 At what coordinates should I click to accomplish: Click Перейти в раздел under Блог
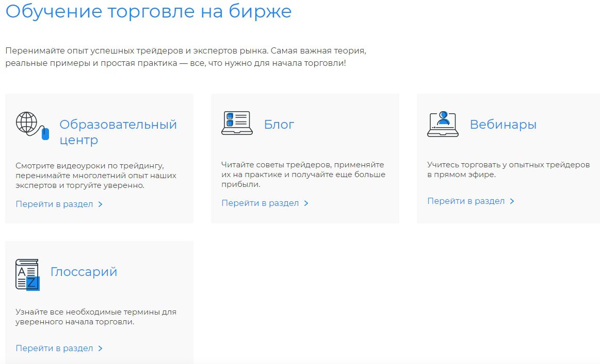click(260, 203)
